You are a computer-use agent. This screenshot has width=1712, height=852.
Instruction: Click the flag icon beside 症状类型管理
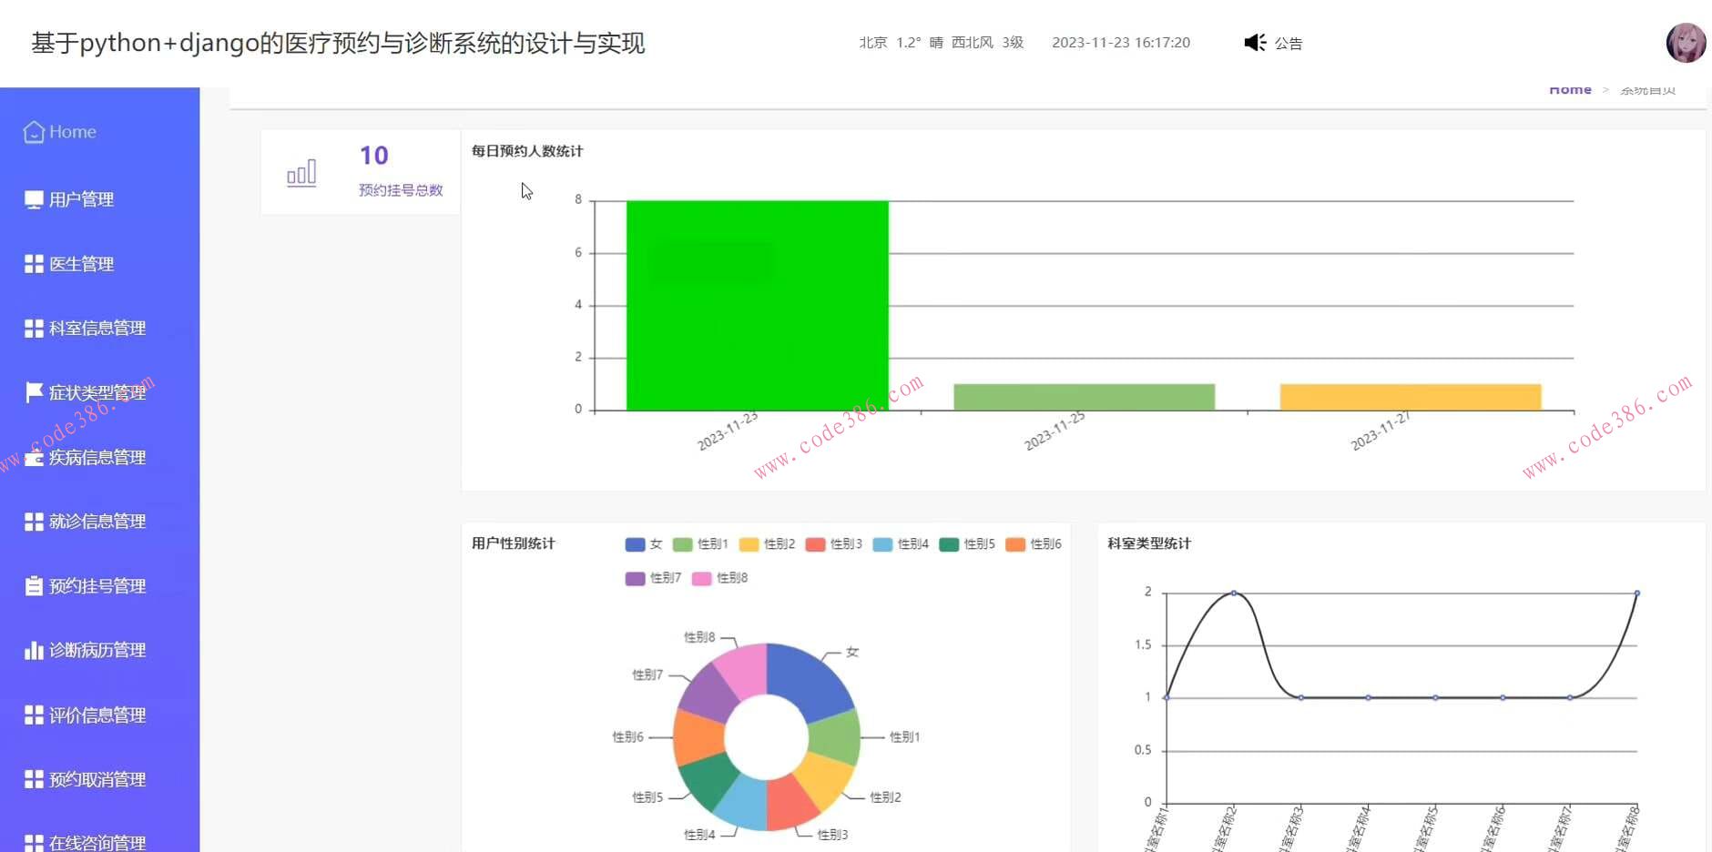coord(34,392)
